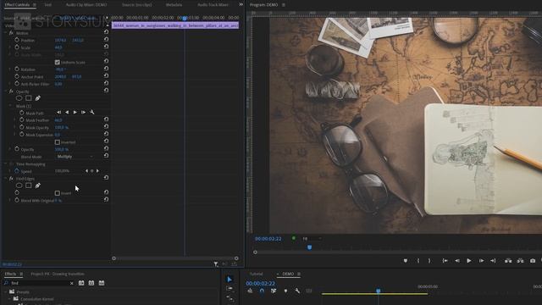Mark Out point in Program monitor
542x305 pixels.
[429, 261]
